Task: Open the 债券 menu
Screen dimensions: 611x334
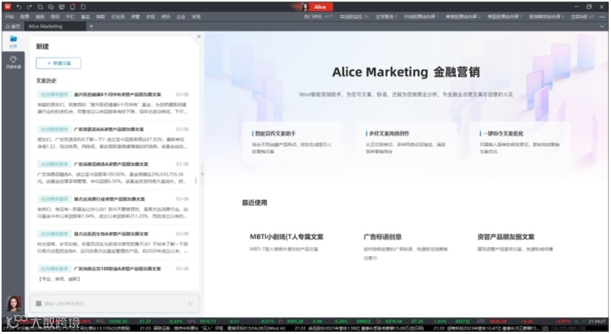Action: point(40,17)
